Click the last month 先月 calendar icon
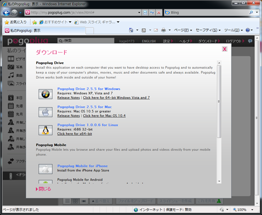This screenshot has height=215, width=262. click(x=11, y=114)
